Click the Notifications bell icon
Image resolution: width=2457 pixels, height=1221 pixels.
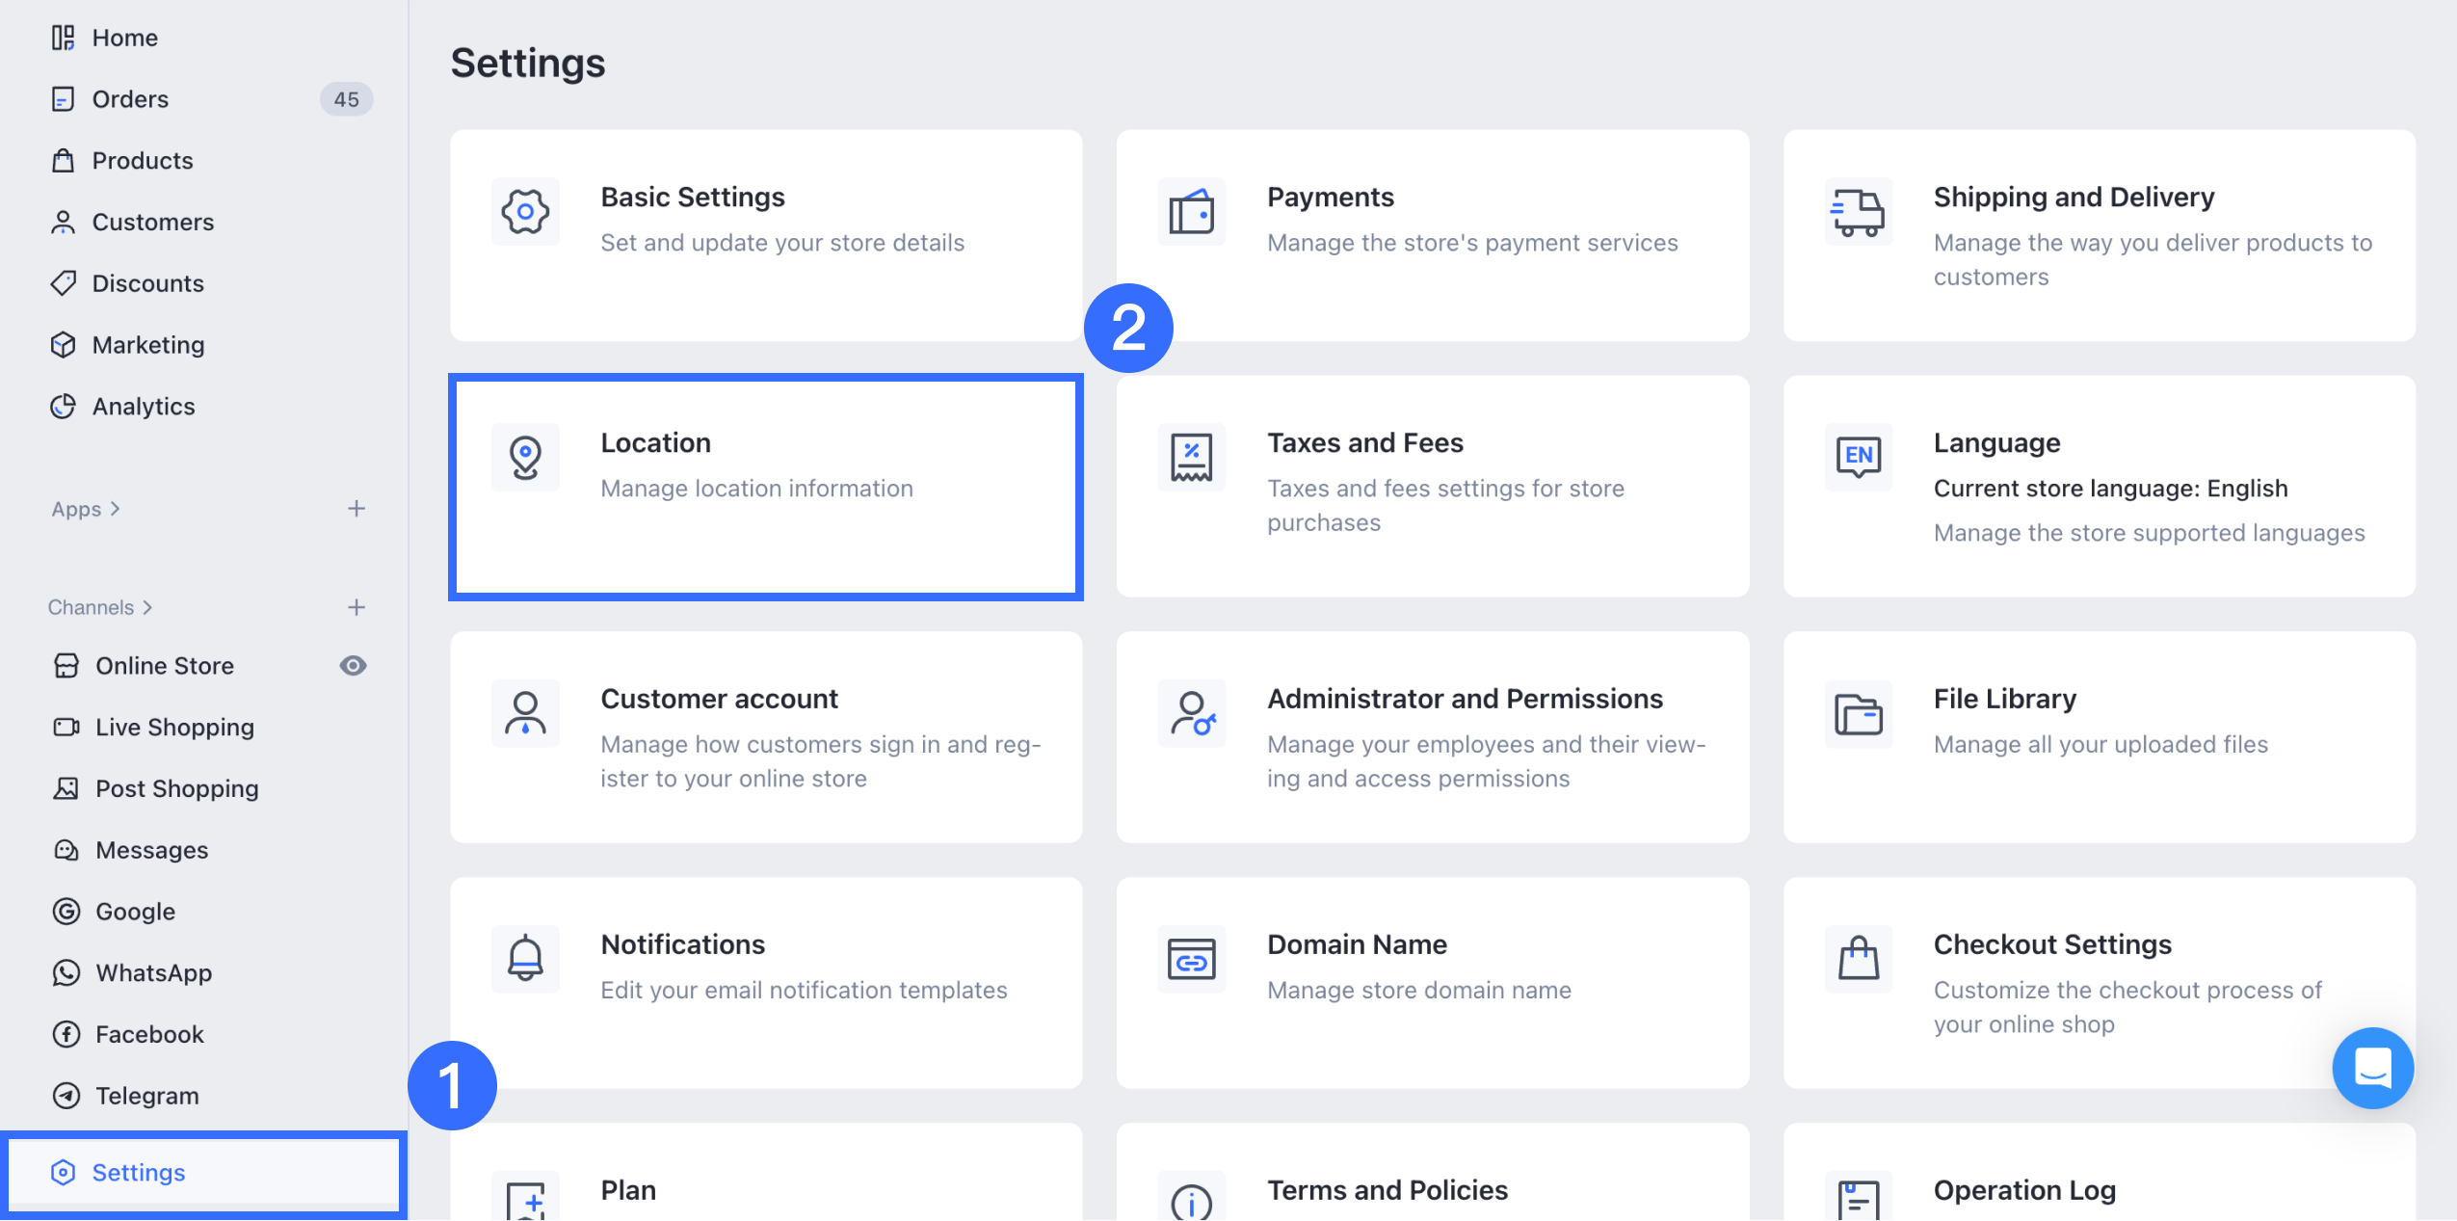(525, 959)
